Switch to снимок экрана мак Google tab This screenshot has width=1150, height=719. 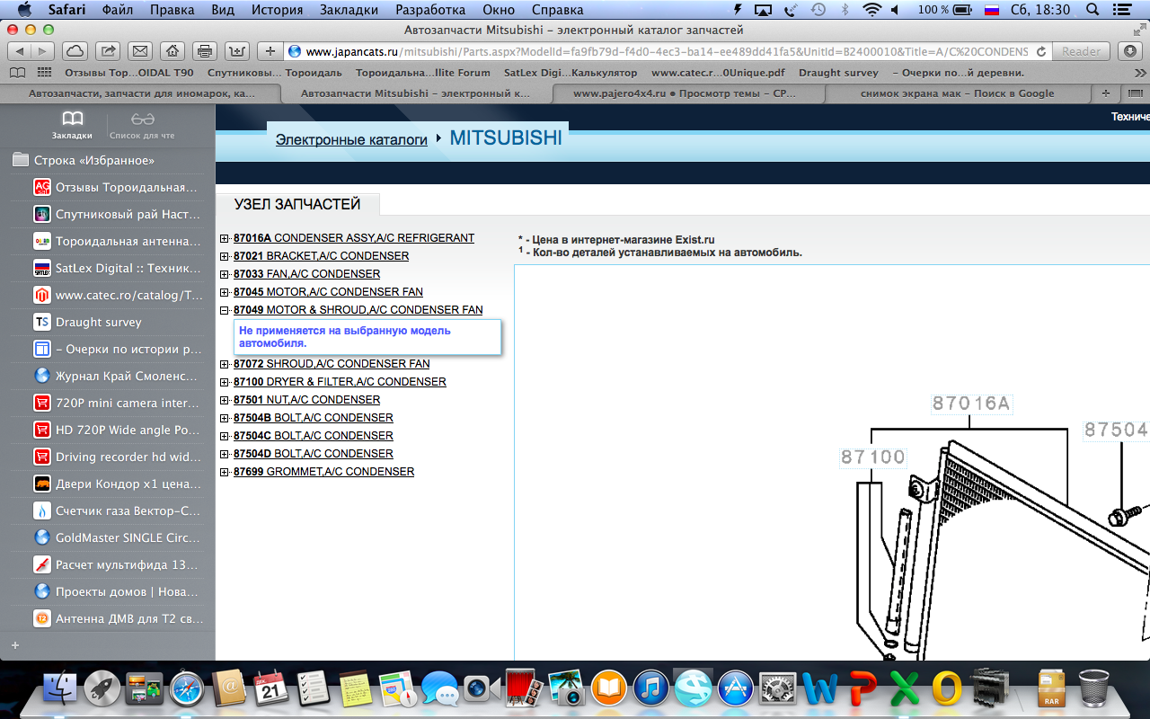[x=957, y=93]
